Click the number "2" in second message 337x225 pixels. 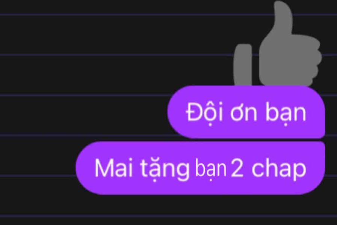pos(237,169)
